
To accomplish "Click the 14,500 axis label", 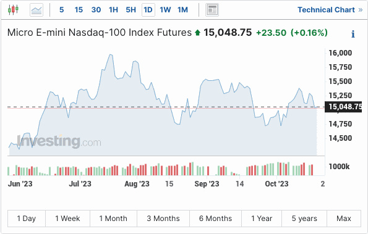I will click(x=340, y=138).
